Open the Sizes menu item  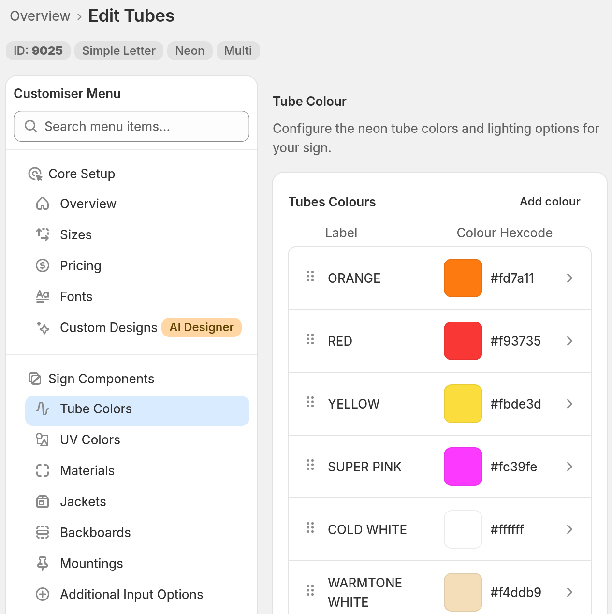click(x=137, y=234)
